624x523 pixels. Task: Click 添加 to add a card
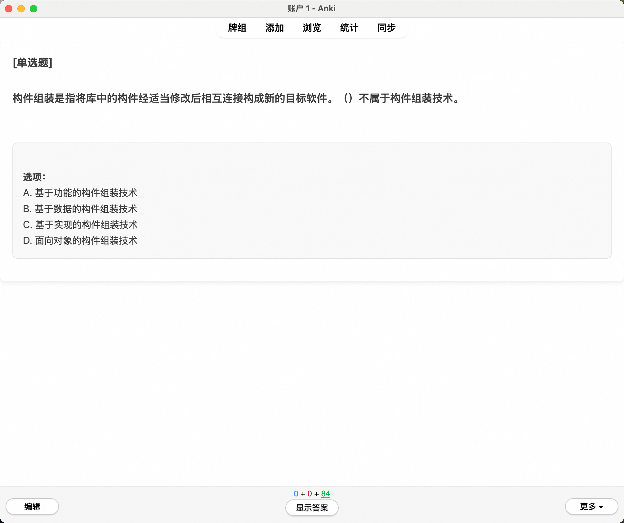[274, 28]
